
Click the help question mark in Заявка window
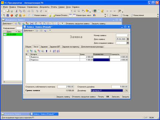coord(50,31)
